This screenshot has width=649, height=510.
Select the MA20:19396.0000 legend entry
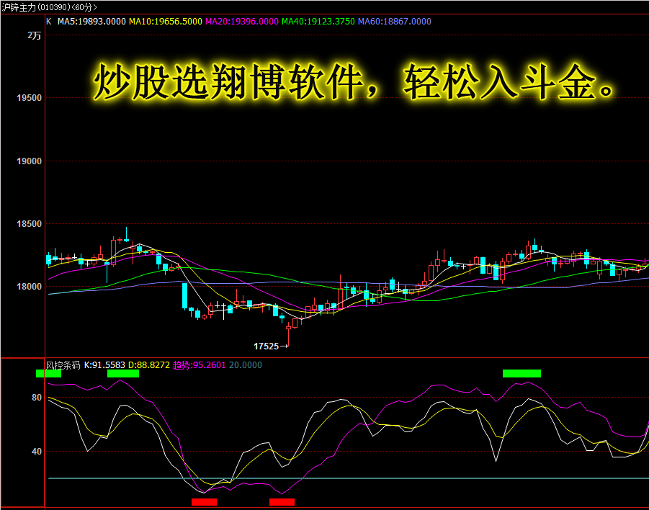[x=242, y=22]
